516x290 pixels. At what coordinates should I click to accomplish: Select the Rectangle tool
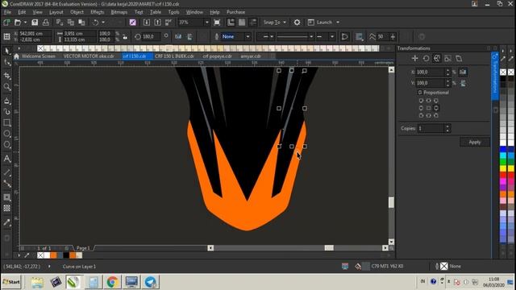pos(7,122)
